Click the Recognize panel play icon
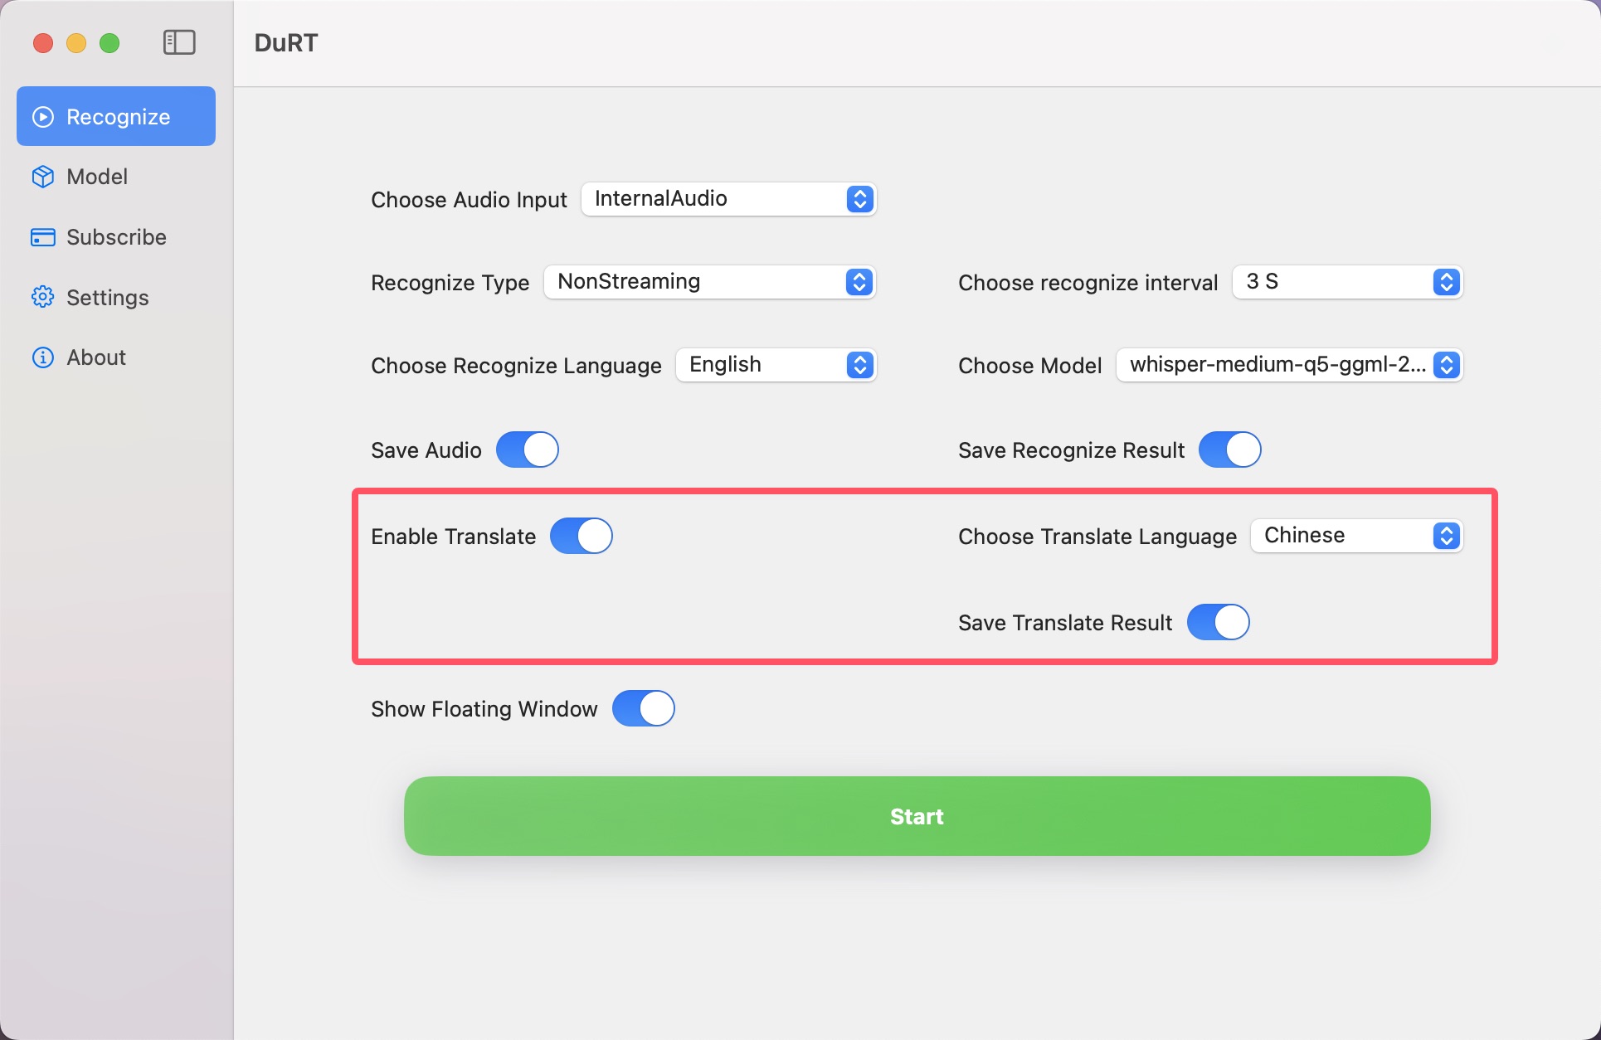This screenshot has height=1040, width=1601. [x=41, y=118]
